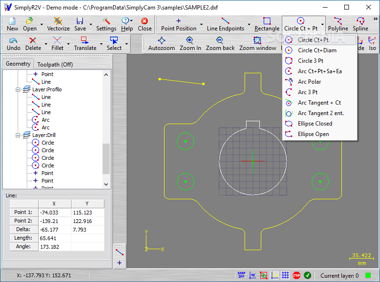Choose the Spline tool
Screen dimensions: 380x282
click(x=360, y=24)
